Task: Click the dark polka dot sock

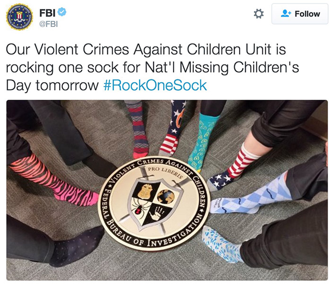Action: (77, 246)
